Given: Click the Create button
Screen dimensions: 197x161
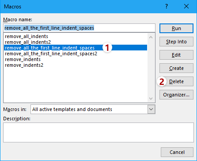Looking at the screenshot, I should [x=176, y=68].
